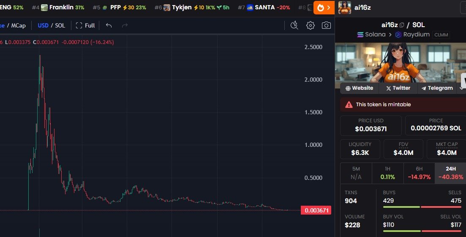The width and height of the screenshot is (466, 237).
Task: Click the 0.00002769 SOL price box
Action: (436, 126)
